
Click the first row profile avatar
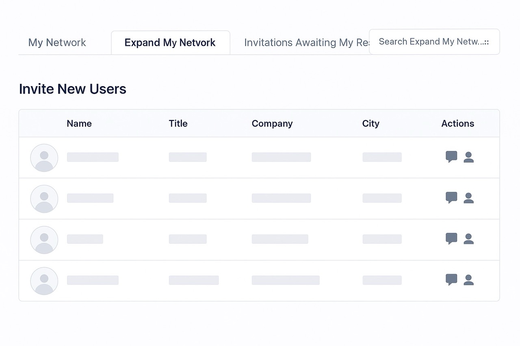44,158
